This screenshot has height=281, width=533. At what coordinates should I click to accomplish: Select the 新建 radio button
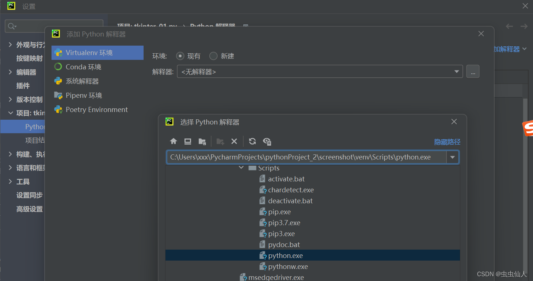coord(213,56)
